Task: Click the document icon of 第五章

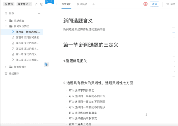Action: tap(13, 37)
